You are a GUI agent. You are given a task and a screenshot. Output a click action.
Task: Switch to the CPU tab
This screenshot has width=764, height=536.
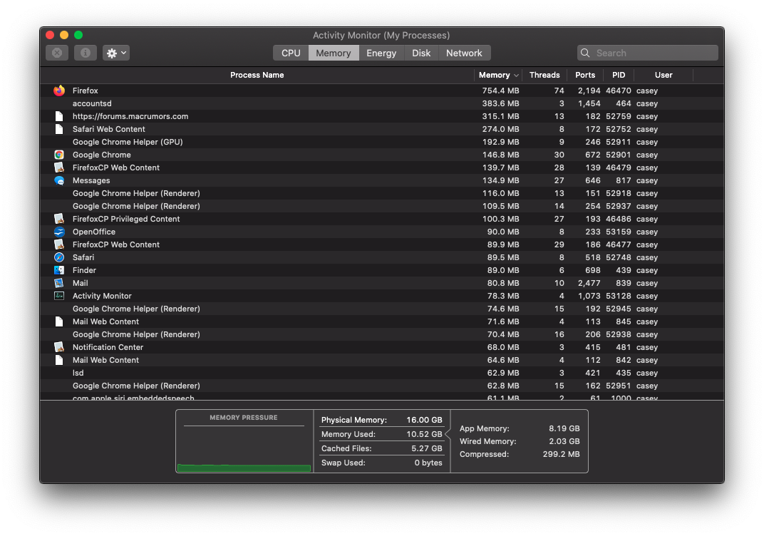point(291,53)
